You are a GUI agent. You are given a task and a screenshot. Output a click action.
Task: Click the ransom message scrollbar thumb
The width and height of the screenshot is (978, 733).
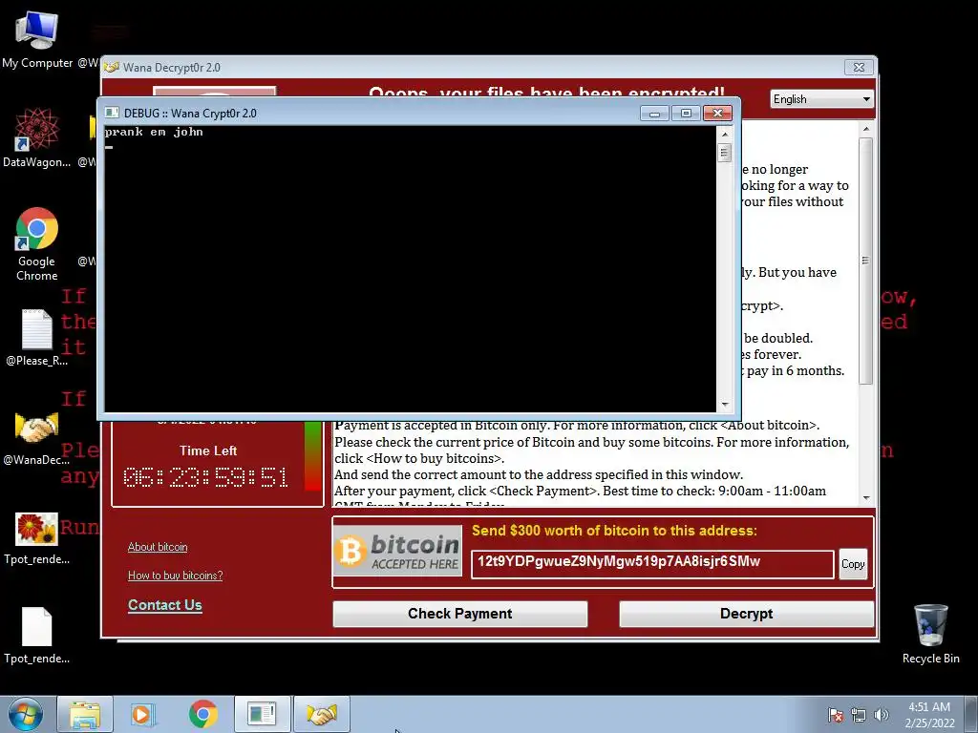point(865,262)
